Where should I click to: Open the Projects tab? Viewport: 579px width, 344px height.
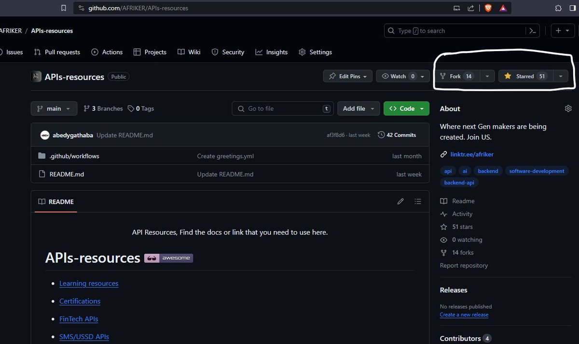150,52
